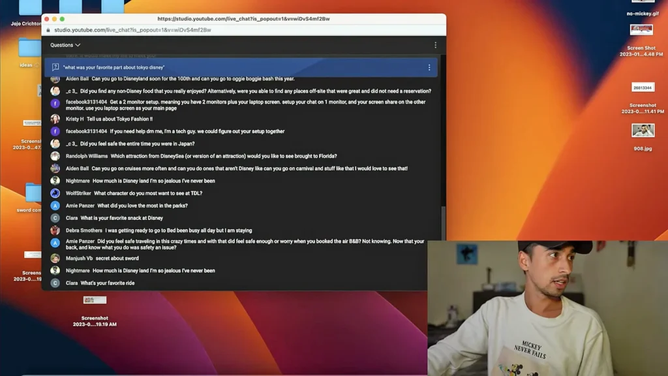Open the Questions dropdown filter
The height and width of the screenshot is (376, 668).
click(x=65, y=45)
